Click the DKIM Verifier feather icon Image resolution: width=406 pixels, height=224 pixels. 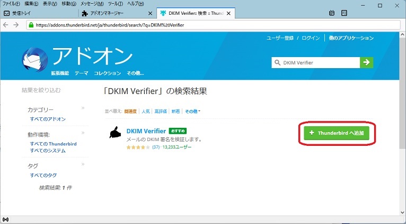114,133
